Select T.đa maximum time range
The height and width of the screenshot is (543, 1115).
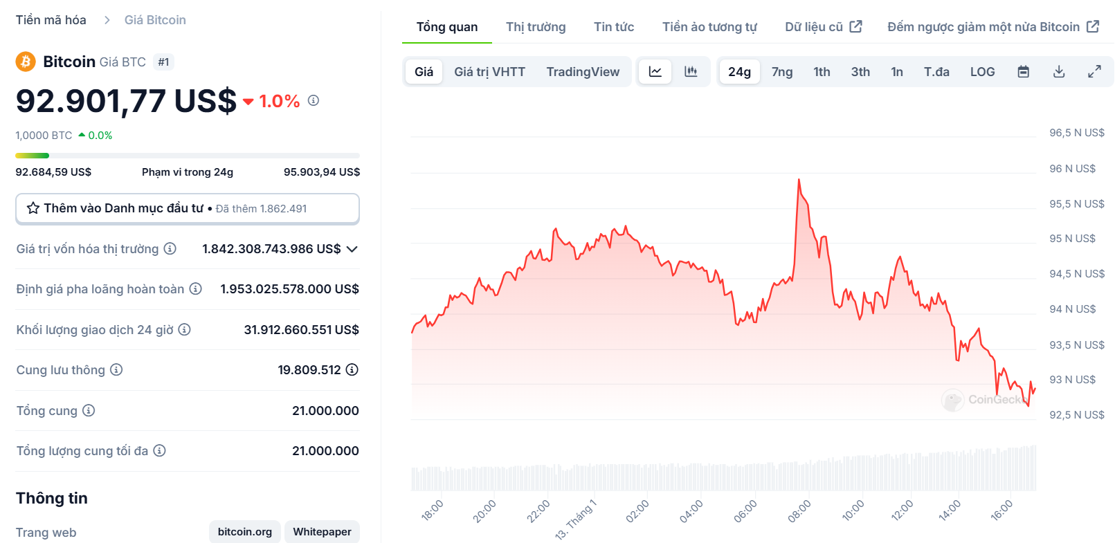(x=936, y=72)
